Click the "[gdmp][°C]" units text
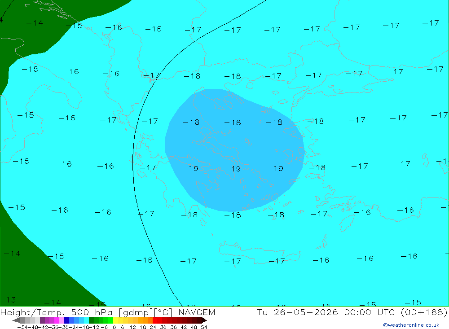 point(146,312)
